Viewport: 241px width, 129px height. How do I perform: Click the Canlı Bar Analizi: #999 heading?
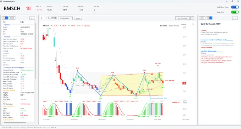[211, 24]
